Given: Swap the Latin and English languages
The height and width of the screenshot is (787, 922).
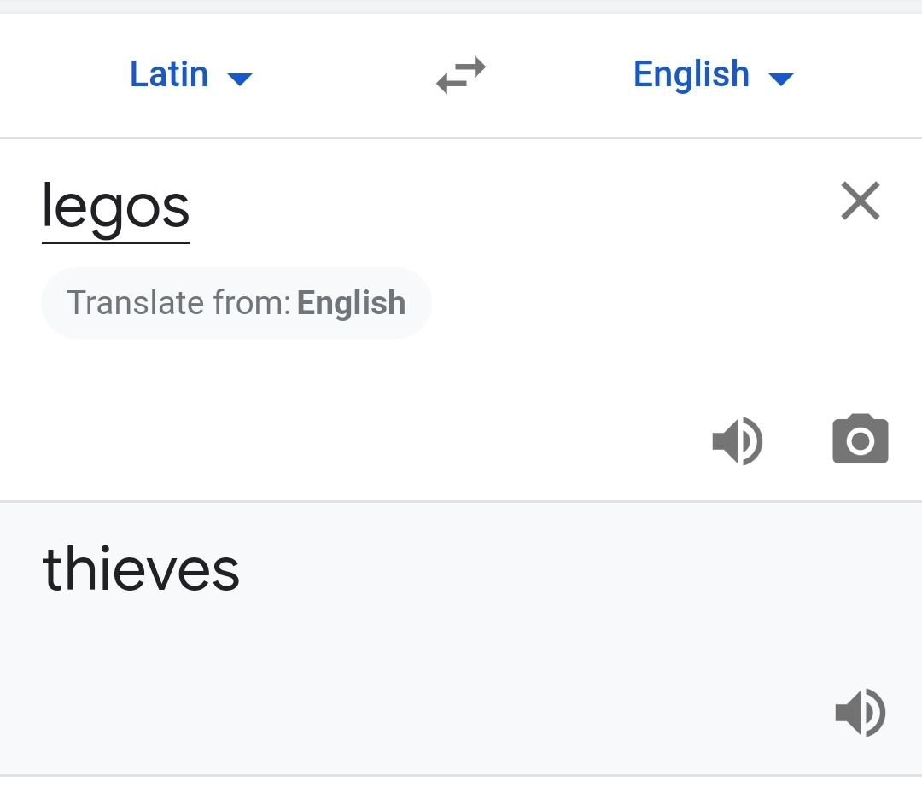Looking at the screenshot, I should (x=461, y=74).
